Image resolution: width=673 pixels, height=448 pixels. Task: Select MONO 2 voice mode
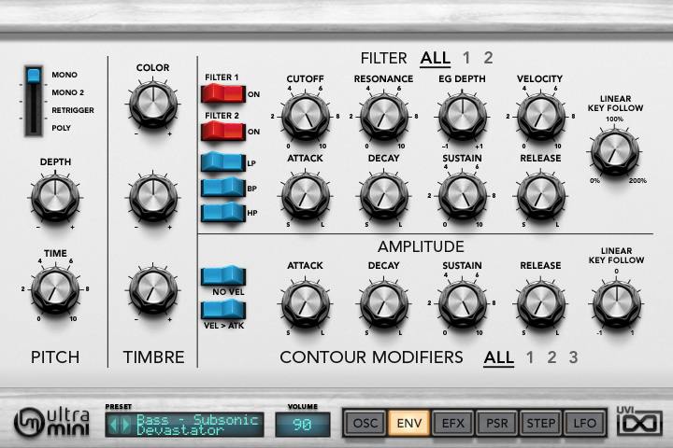pyautogui.click(x=67, y=92)
